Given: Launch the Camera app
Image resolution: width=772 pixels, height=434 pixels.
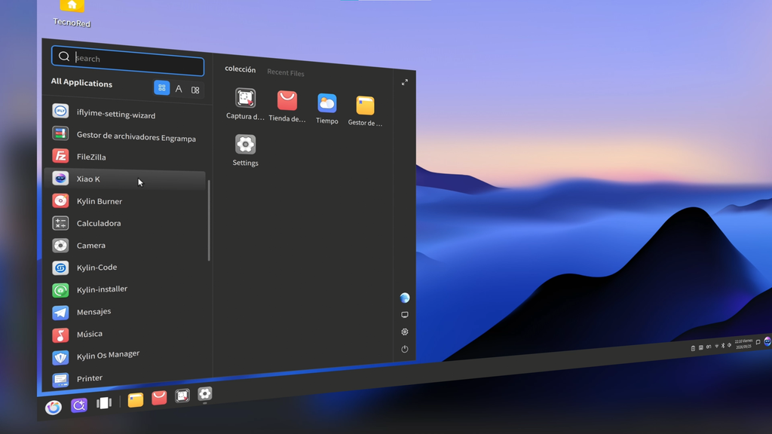Looking at the screenshot, I should coord(125,245).
